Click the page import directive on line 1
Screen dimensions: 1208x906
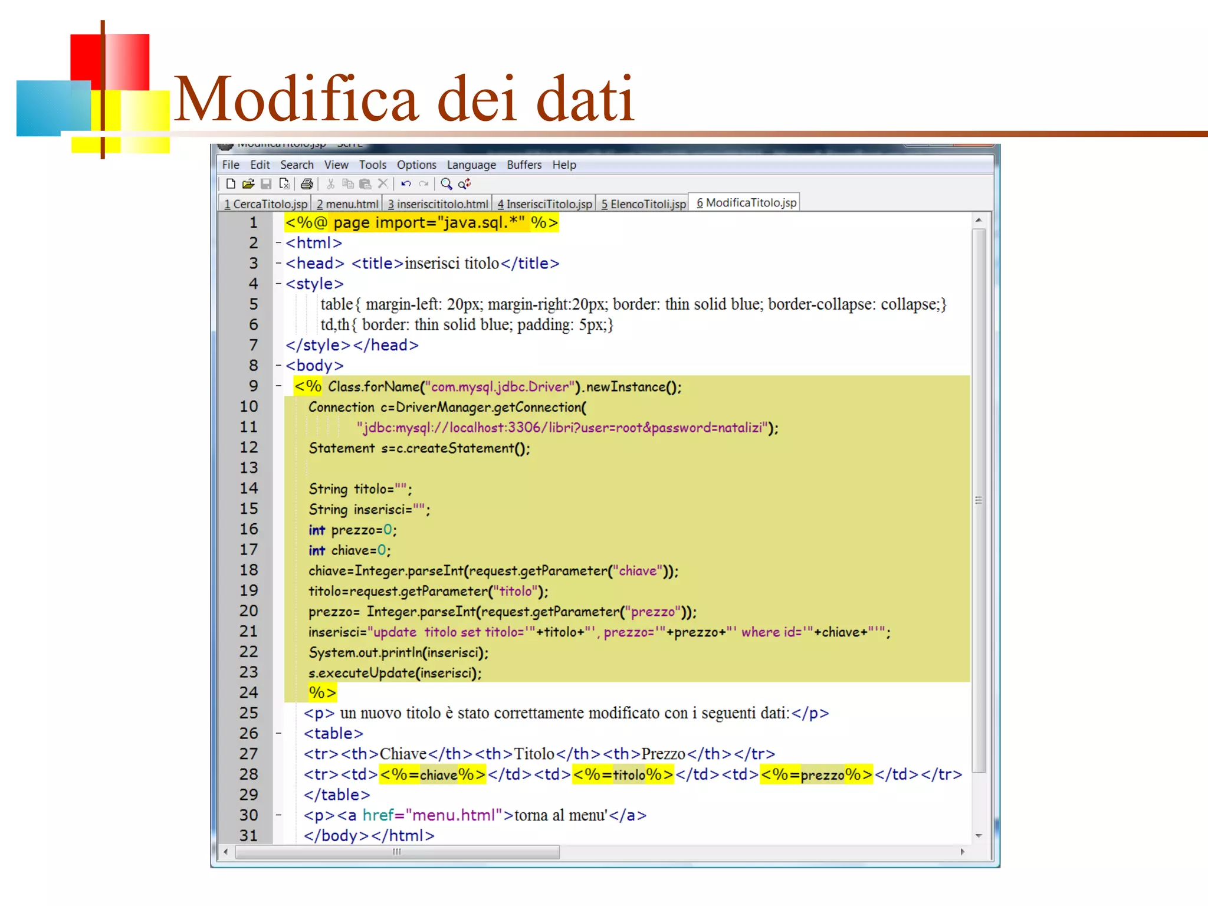pyautogui.click(x=421, y=222)
